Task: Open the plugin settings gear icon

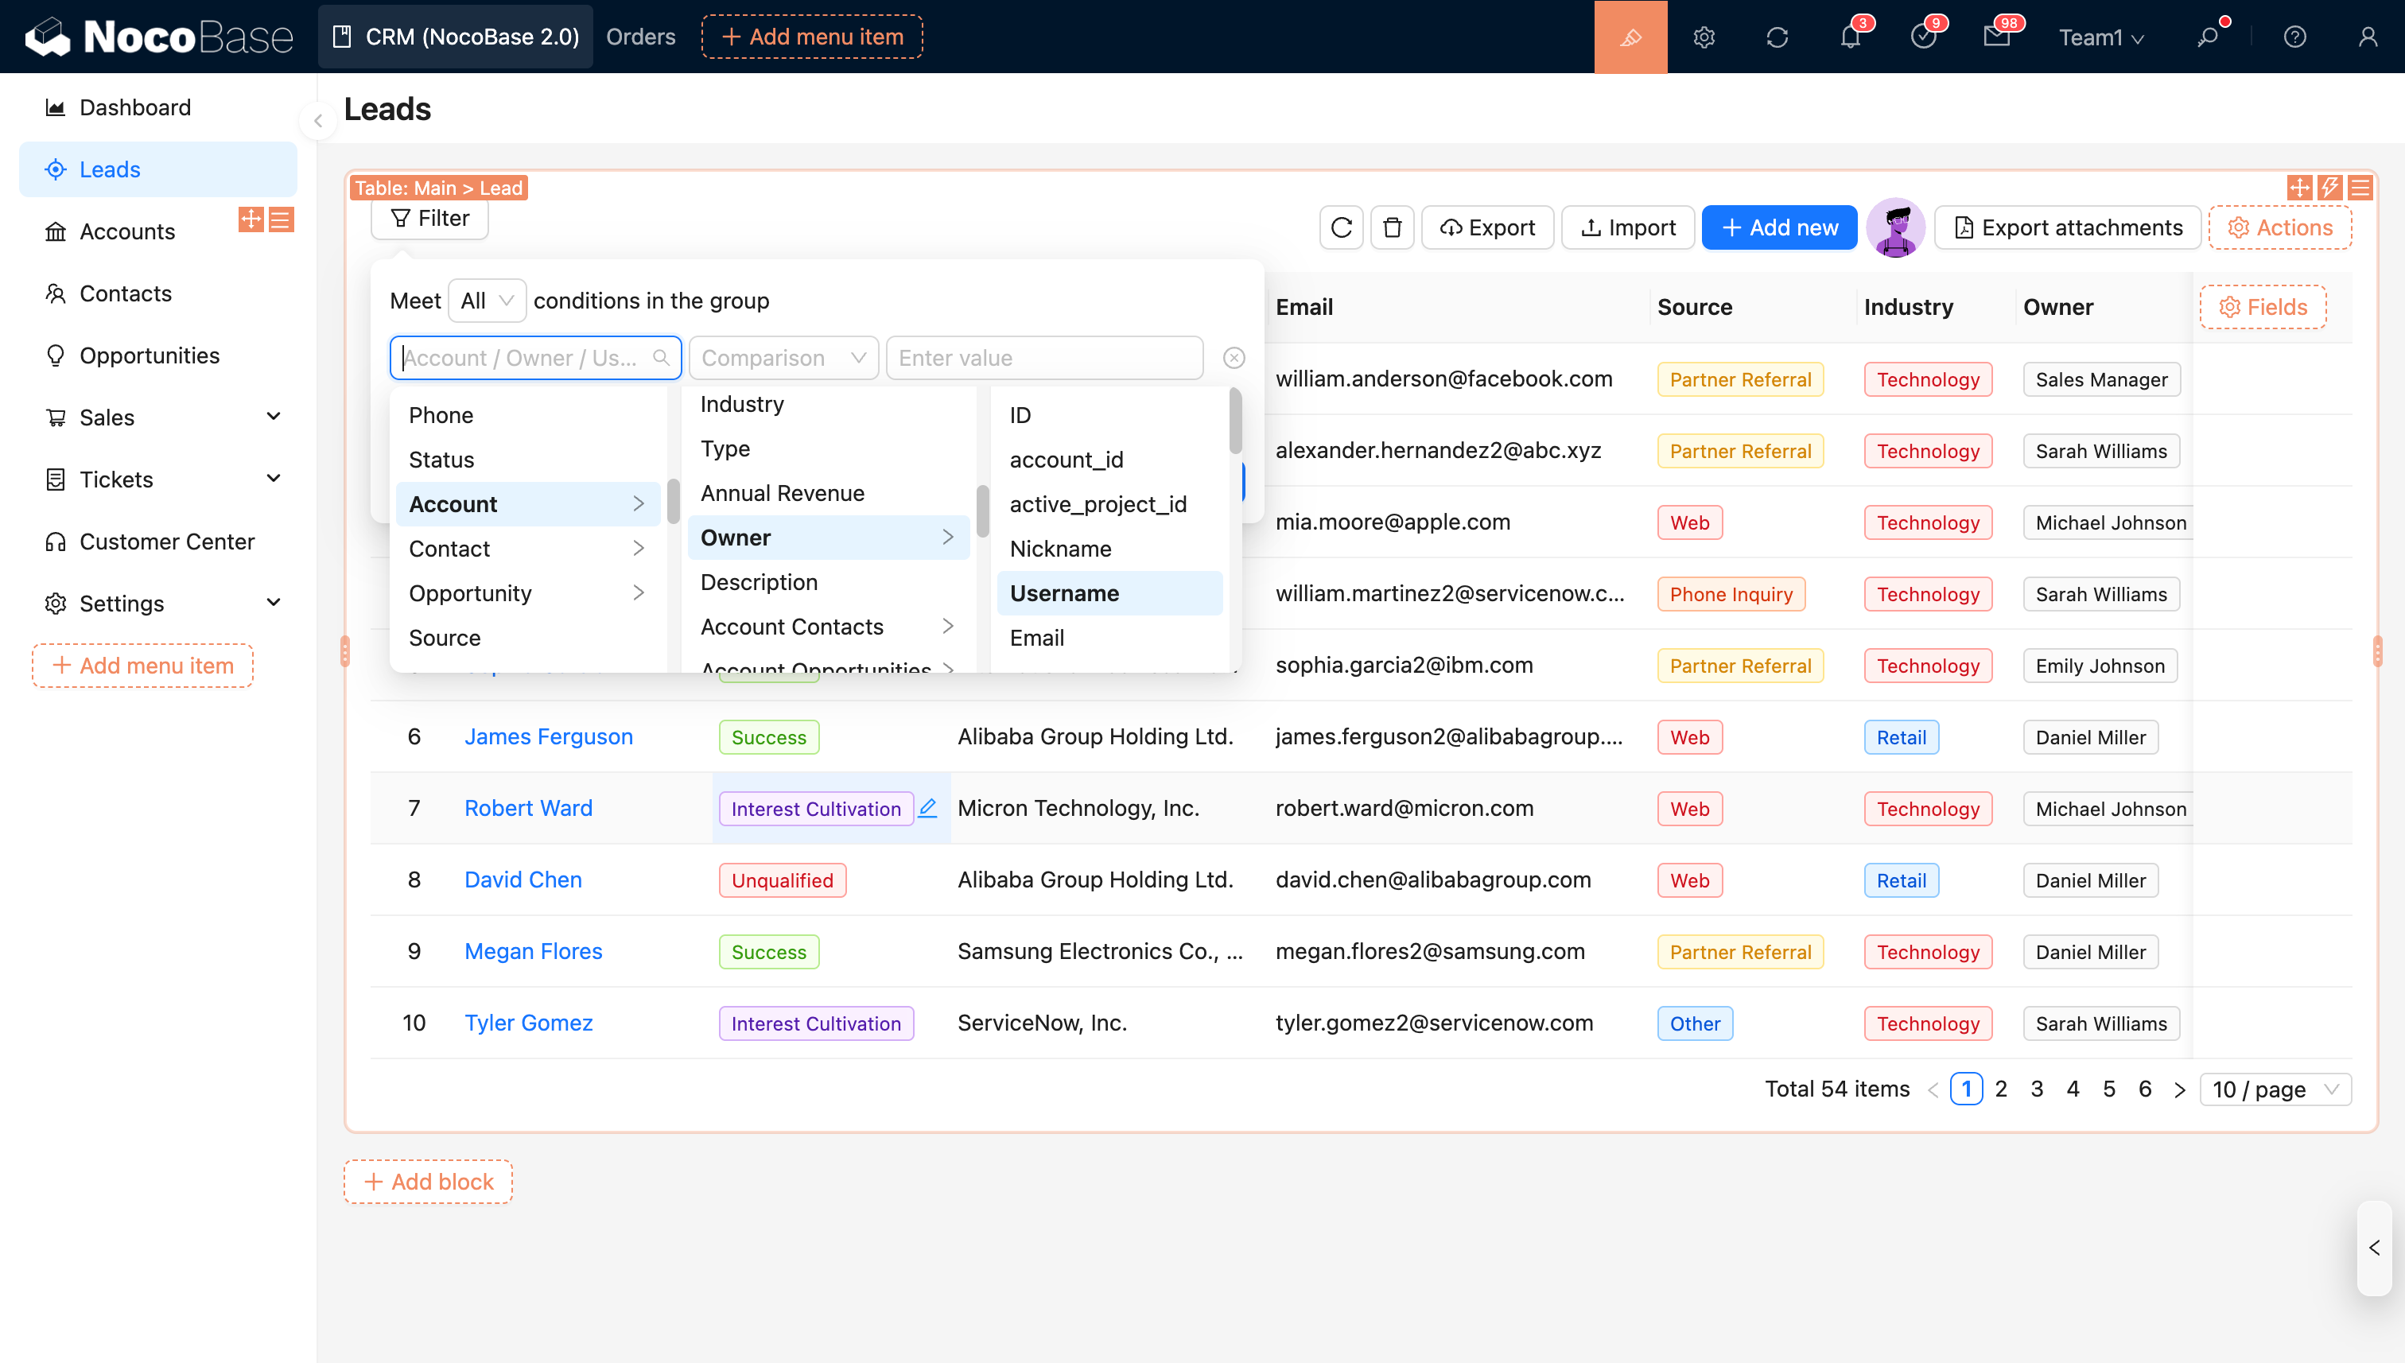Action: tap(1703, 37)
